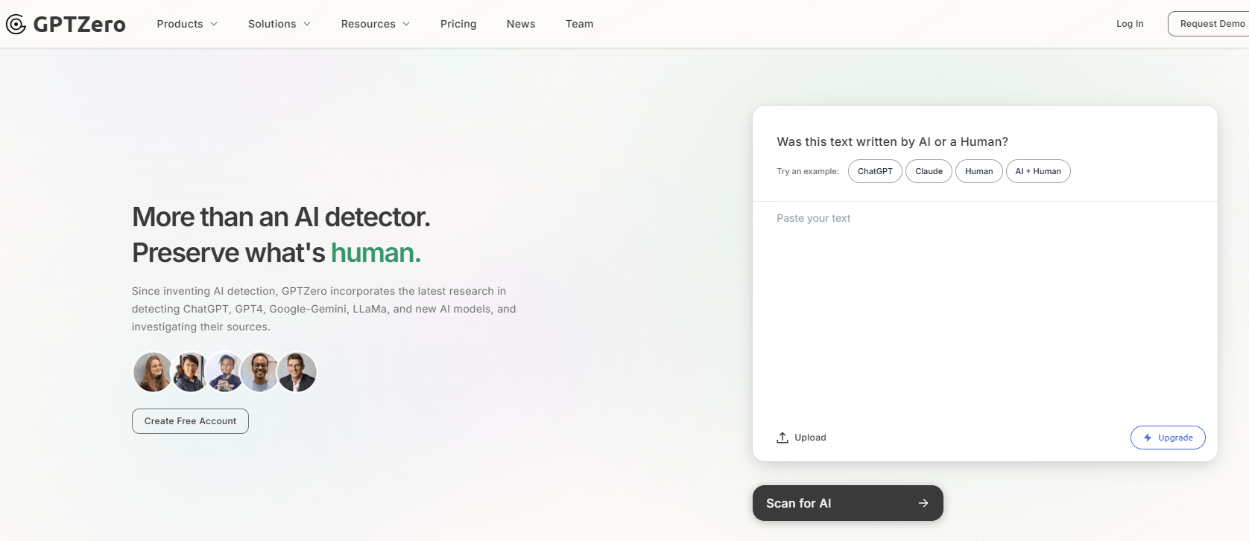Try the ChatGPT example text
Image resolution: width=1249 pixels, height=541 pixels.
tap(875, 171)
